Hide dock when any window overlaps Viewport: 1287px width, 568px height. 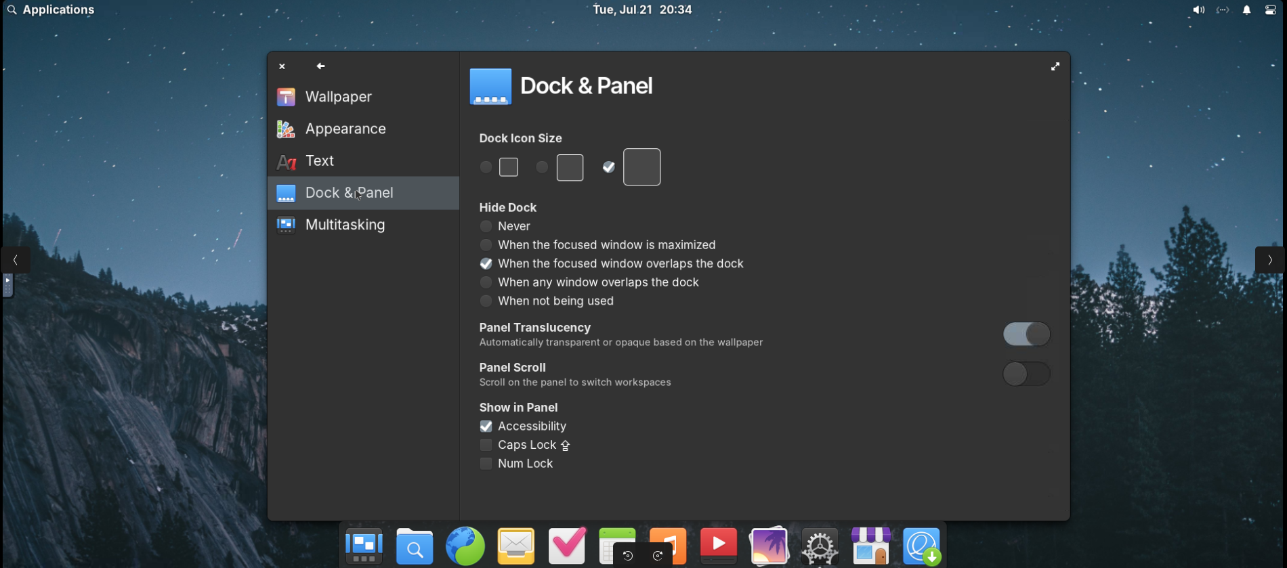[x=589, y=282]
